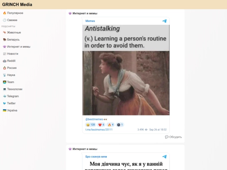Open the Memes channel name link

[x=90, y=21]
